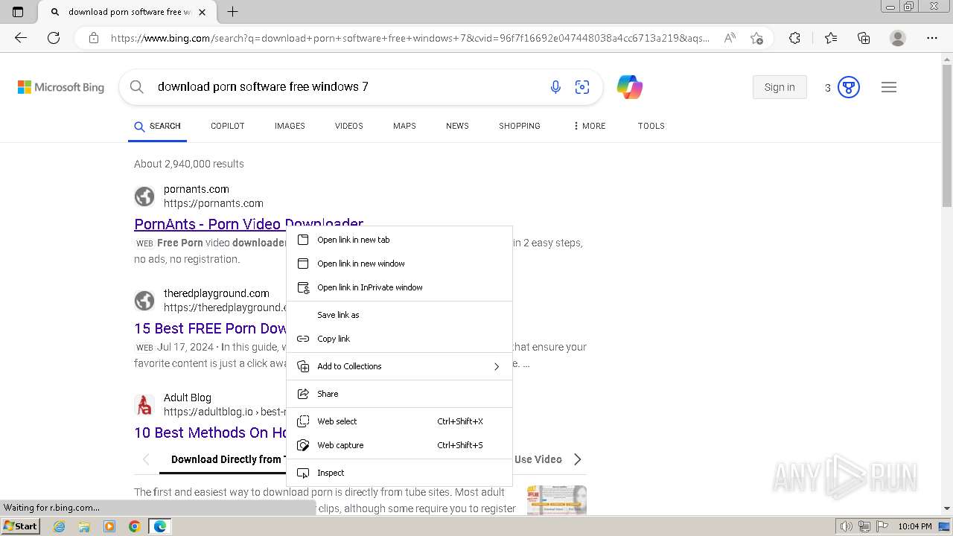The width and height of the screenshot is (953, 536).
Task: Switch to SHOPPING search tab
Action: pos(520,126)
